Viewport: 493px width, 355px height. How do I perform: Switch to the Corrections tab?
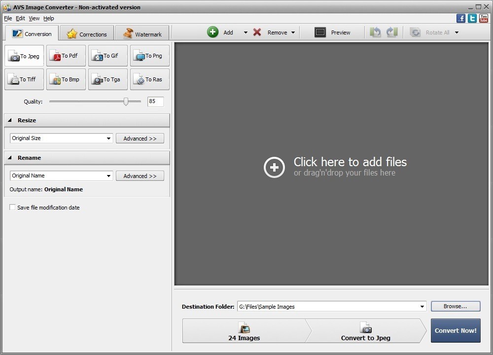click(x=86, y=34)
